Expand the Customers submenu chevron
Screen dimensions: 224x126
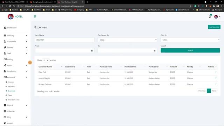[26, 42]
